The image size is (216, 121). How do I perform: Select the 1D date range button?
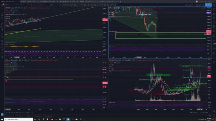point(7,112)
